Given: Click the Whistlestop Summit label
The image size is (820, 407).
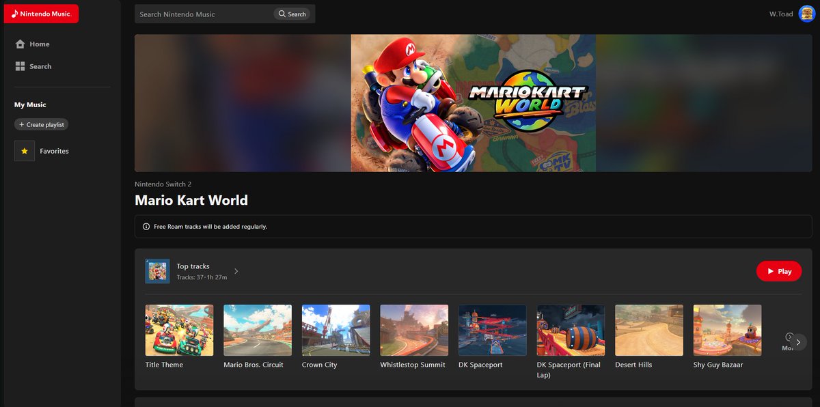Looking at the screenshot, I should [x=413, y=365].
